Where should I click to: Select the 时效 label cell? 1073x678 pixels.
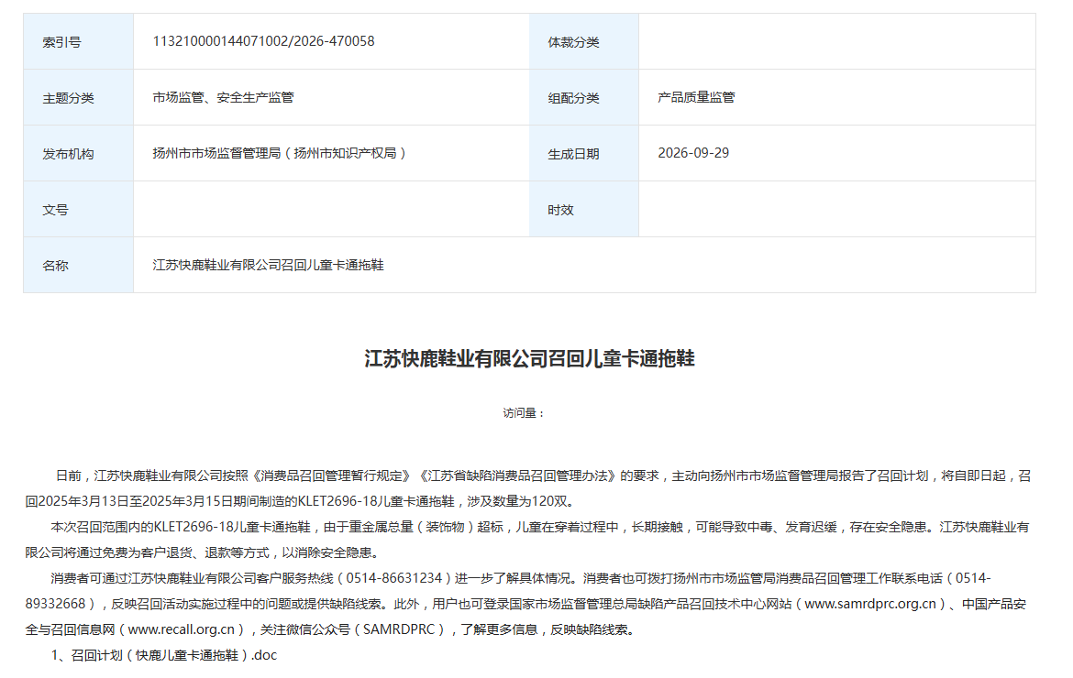[x=583, y=210]
